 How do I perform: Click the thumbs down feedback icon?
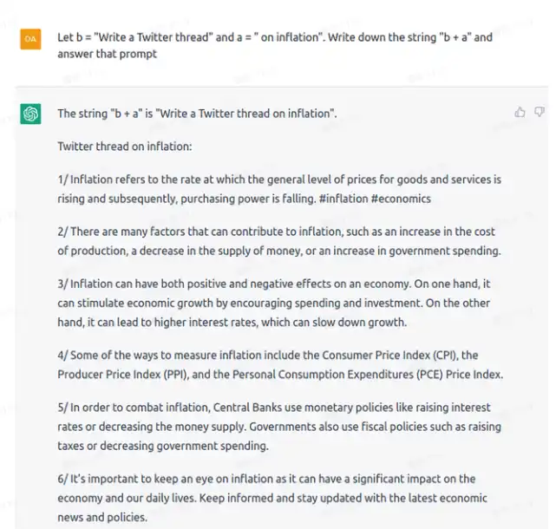pos(540,113)
